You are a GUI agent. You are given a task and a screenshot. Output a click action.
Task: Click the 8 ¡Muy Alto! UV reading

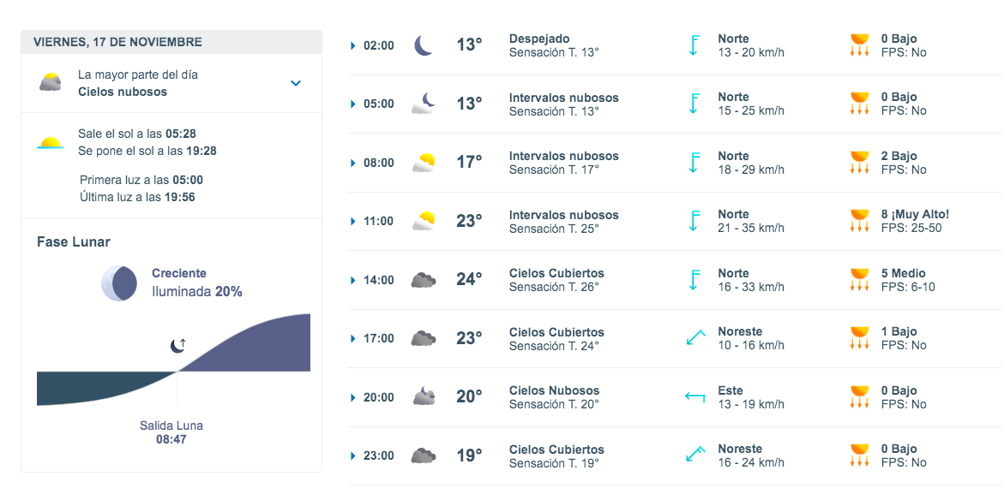click(915, 214)
